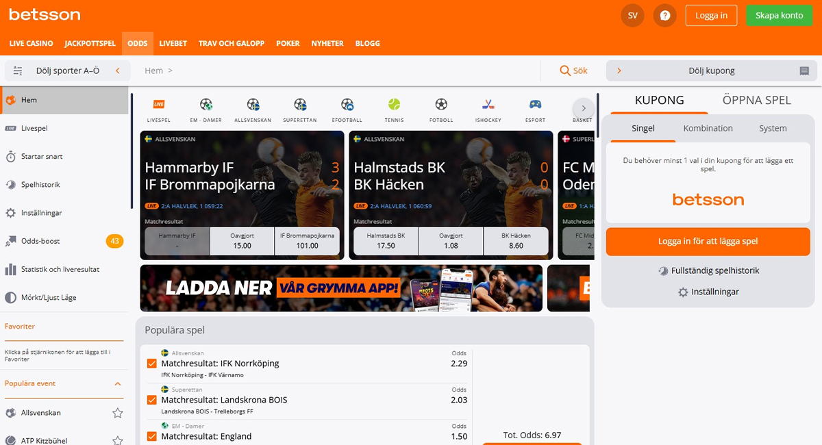Click the Inställningar gear in sidebar
Screen dimensions: 822x445
click(x=10, y=213)
